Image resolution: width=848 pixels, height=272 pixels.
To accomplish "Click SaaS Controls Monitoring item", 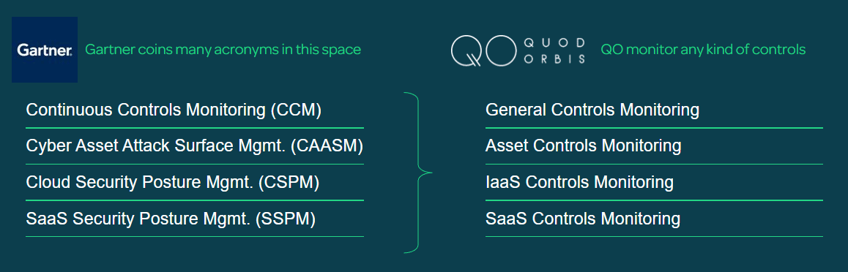I will [x=654, y=219].
